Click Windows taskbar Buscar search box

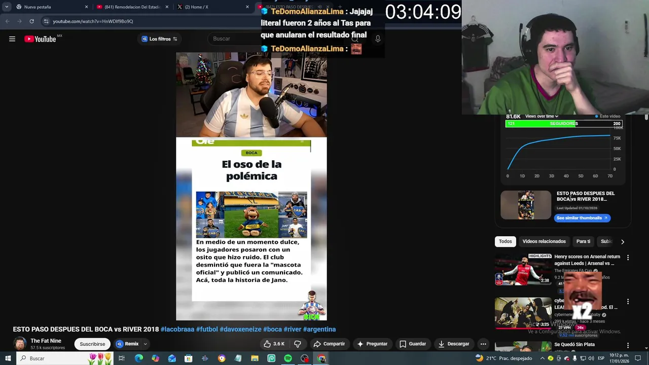(66, 358)
